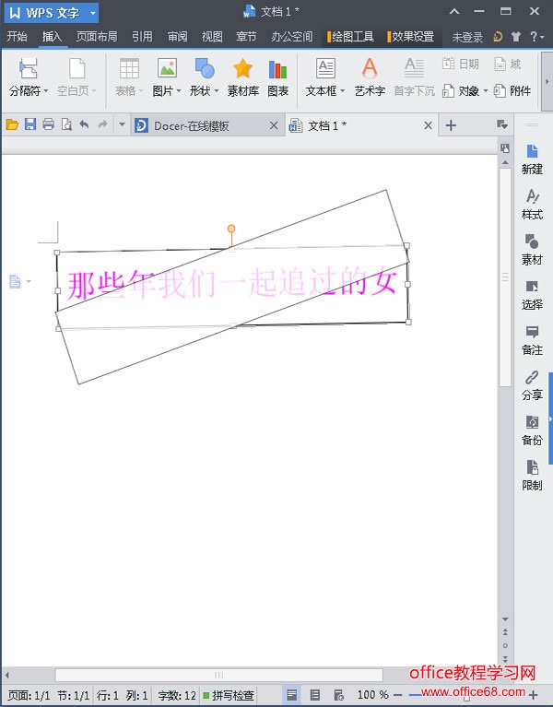Open the tab list dropdown at right

502,124
